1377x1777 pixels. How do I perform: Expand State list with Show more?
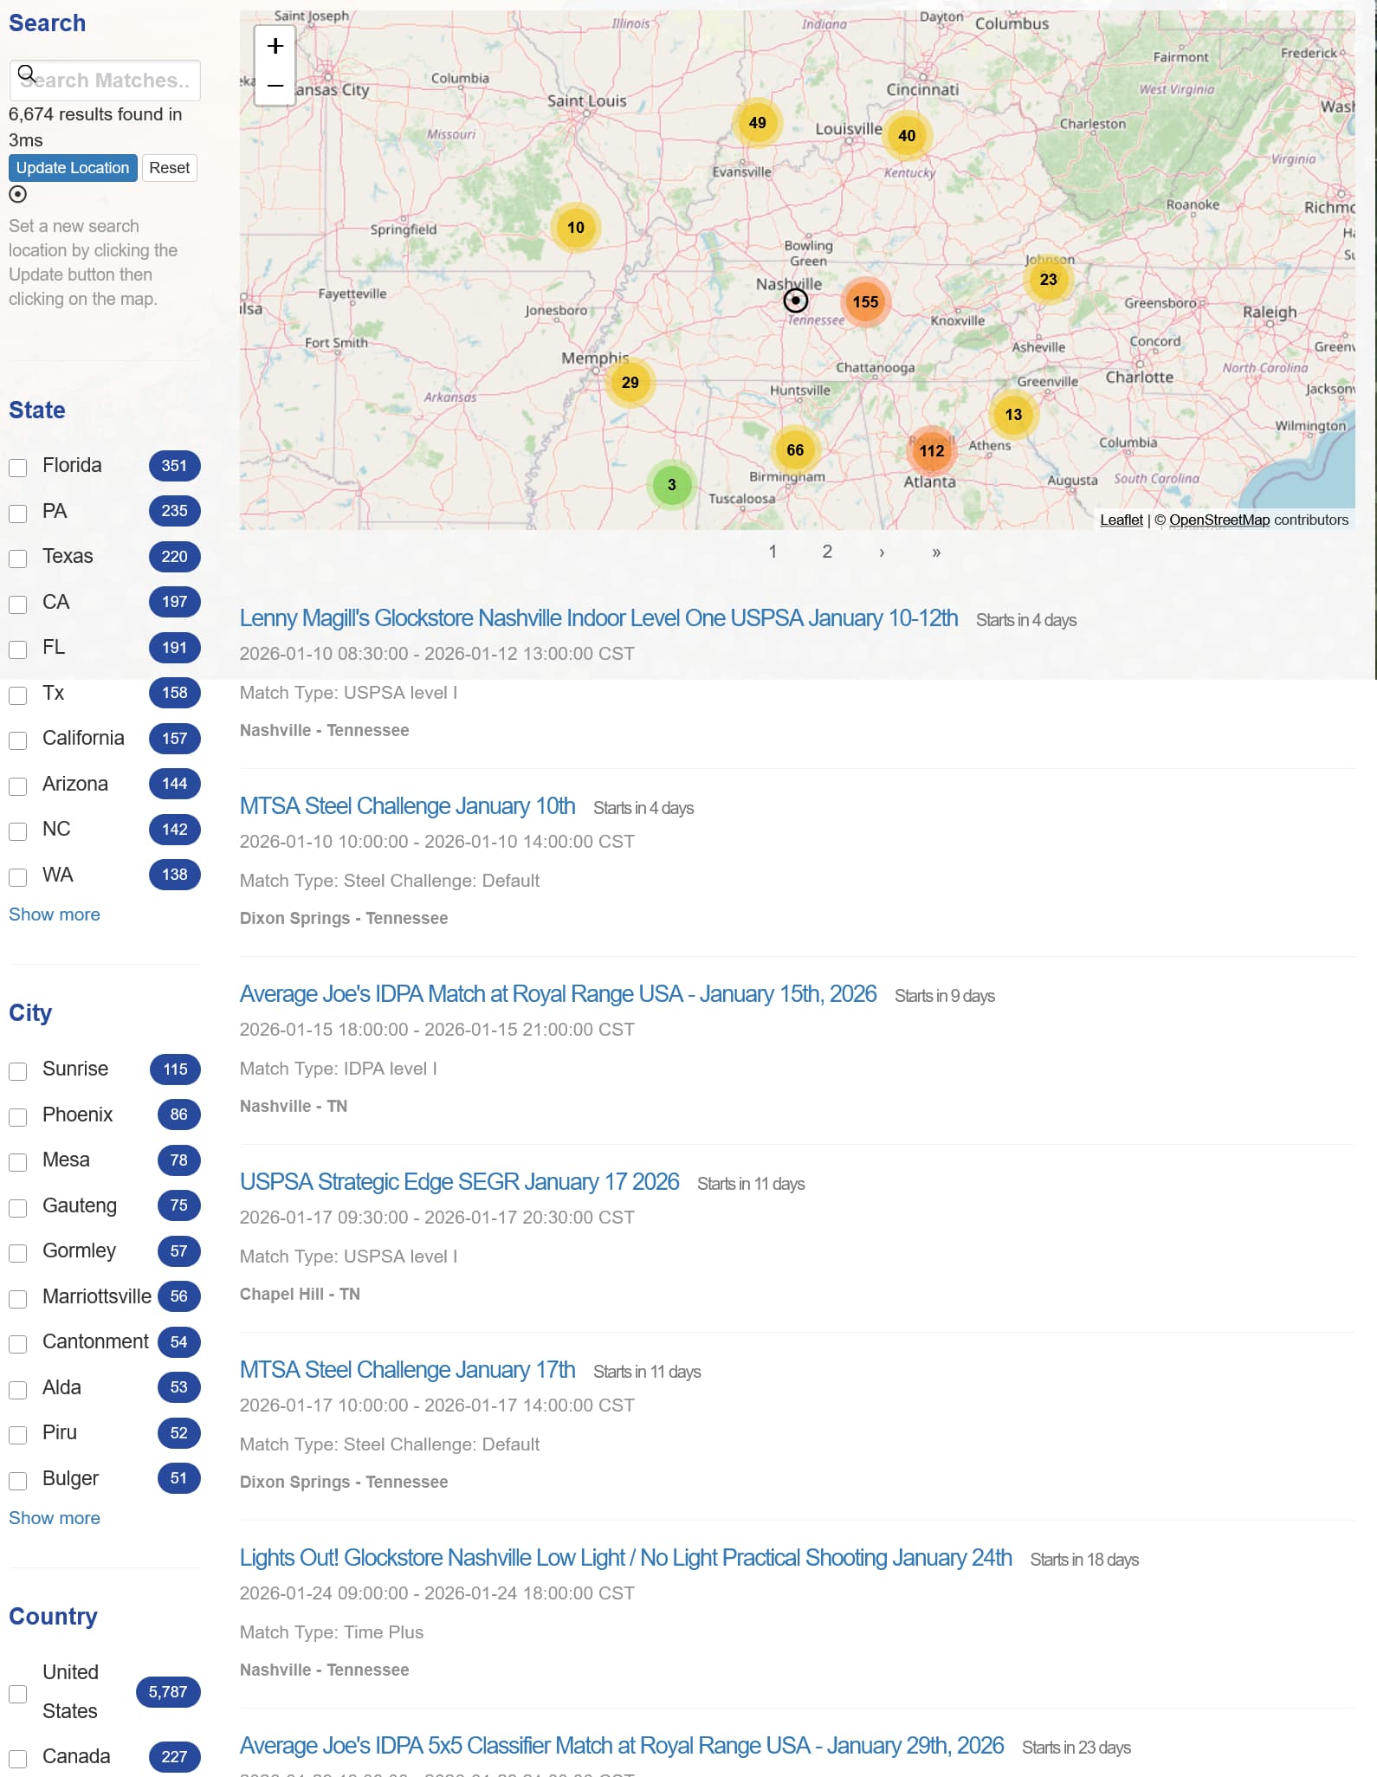point(55,914)
